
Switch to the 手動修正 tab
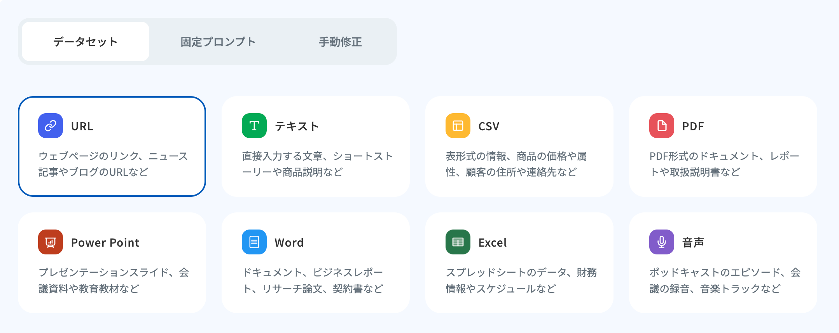point(340,42)
